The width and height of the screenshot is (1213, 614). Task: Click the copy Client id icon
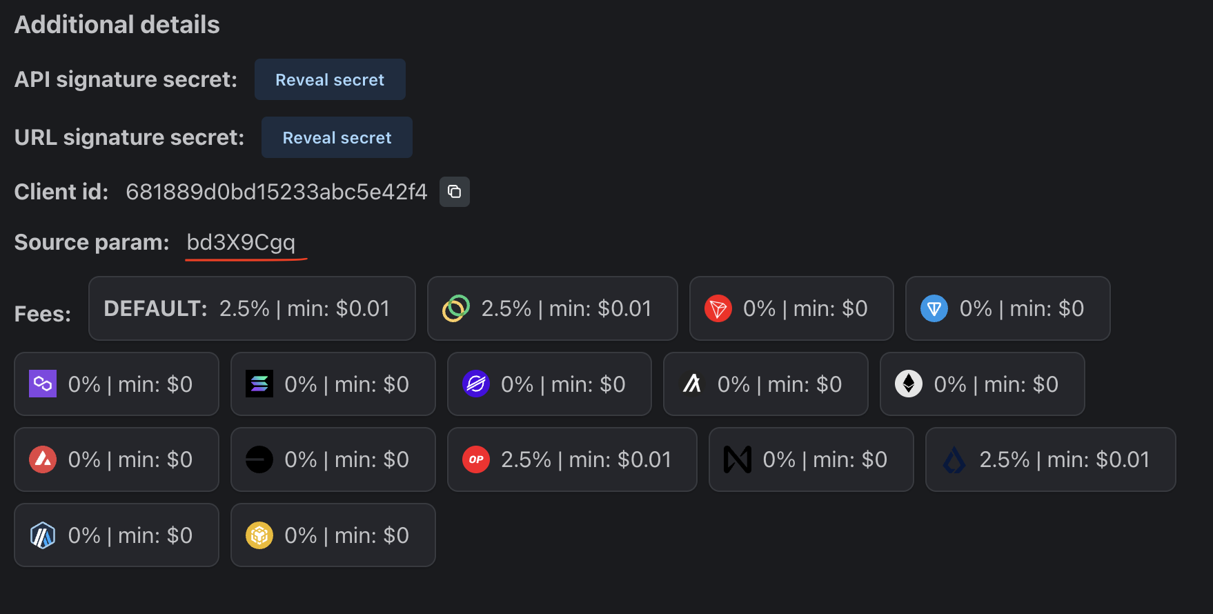[454, 192]
